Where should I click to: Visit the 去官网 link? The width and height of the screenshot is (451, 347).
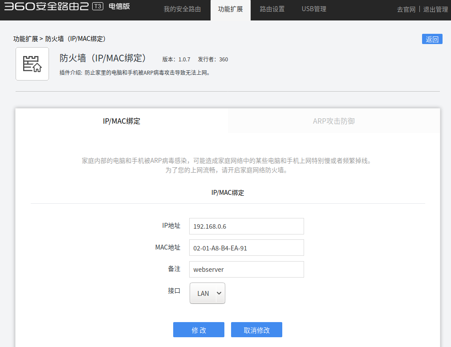click(x=406, y=9)
